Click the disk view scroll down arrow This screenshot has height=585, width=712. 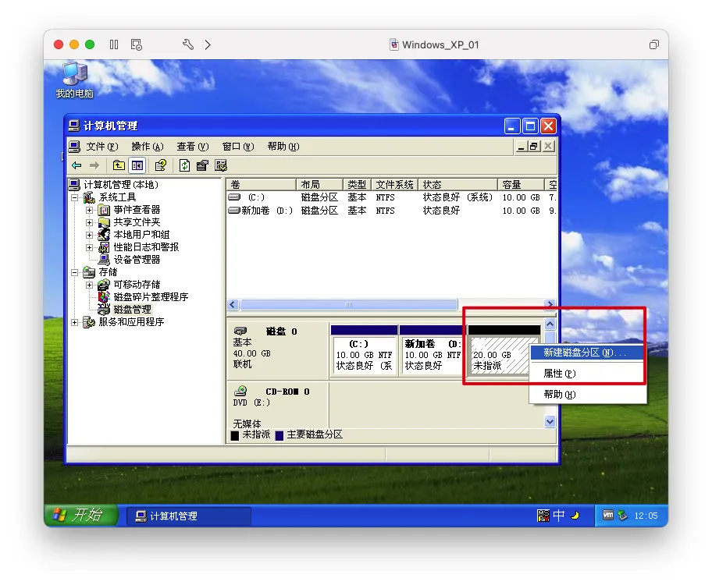(550, 422)
